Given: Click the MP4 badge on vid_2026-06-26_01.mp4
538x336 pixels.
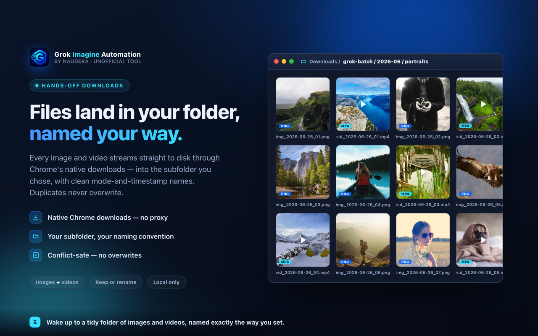Looking at the screenshot, I should [345, 126].
